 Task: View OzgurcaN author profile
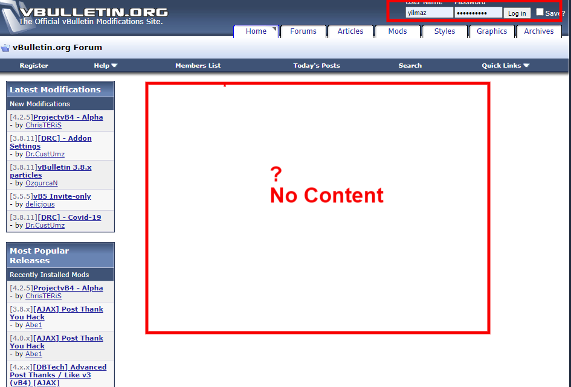42,184
